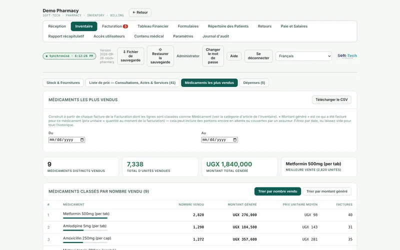This screenshot has height=250, width=400.
Task: Click Metformin 500mg (per tab) row name
Action: click(x=86, y=214)
